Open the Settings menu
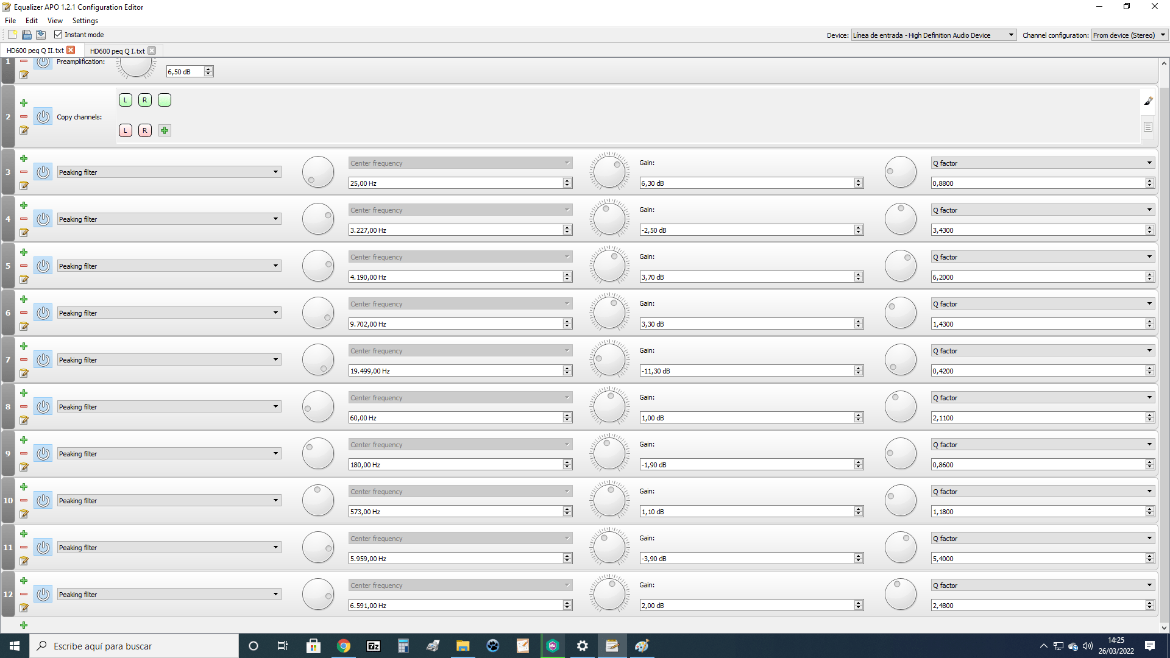The image size is (1170, 658). coord(85,21)
